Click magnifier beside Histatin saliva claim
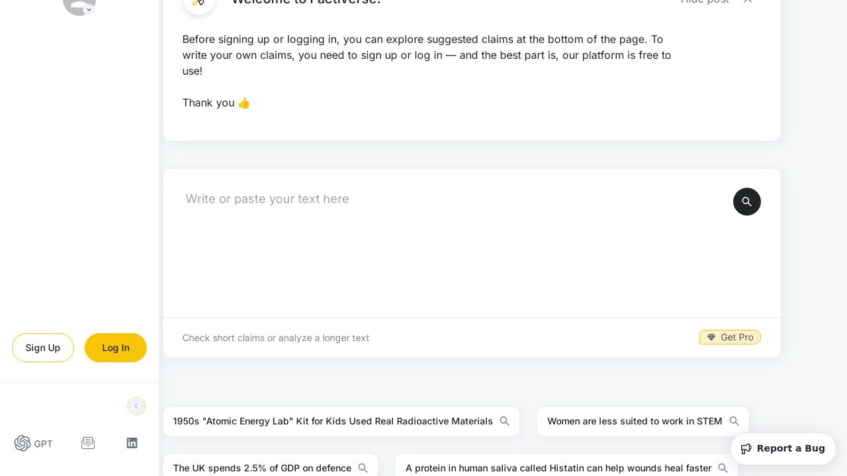847x476 pixels. pos(723,468)
